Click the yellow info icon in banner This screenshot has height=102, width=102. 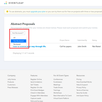7,11
